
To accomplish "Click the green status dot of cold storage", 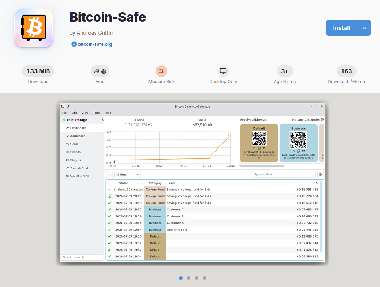I will 64,119.
